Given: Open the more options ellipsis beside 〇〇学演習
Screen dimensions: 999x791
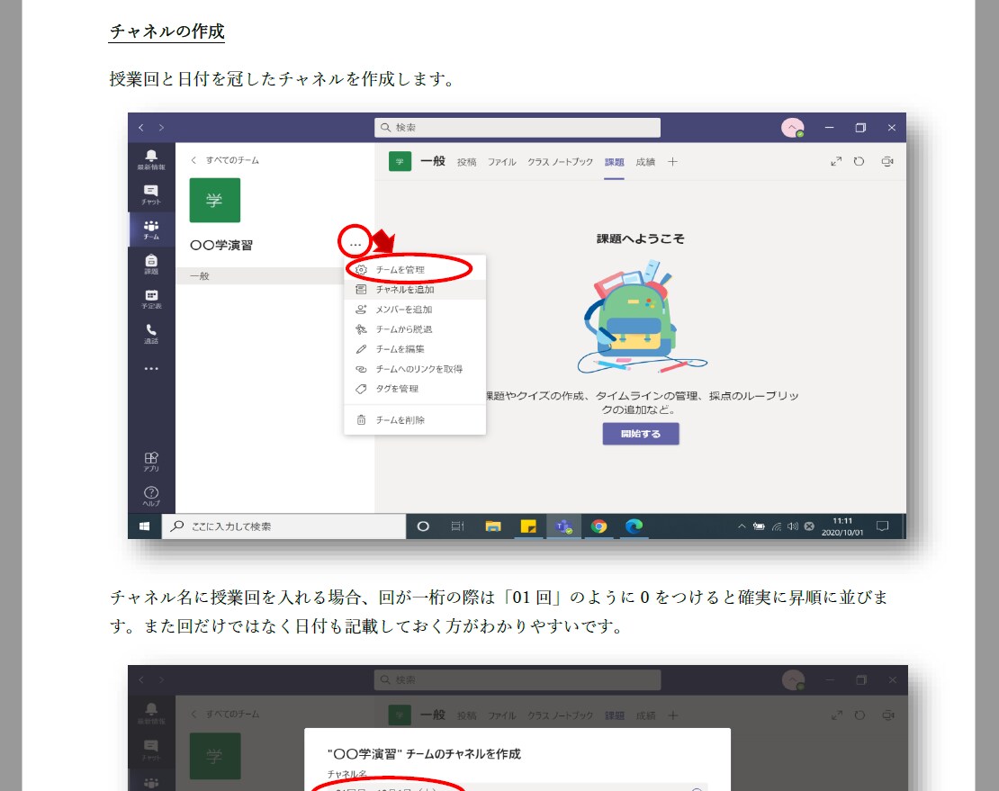Looking at the screenshot, I should pos(355,244).
